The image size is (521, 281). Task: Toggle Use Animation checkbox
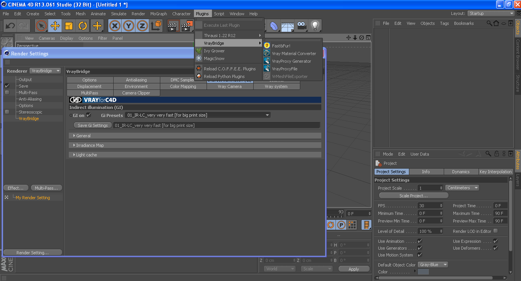420,241
